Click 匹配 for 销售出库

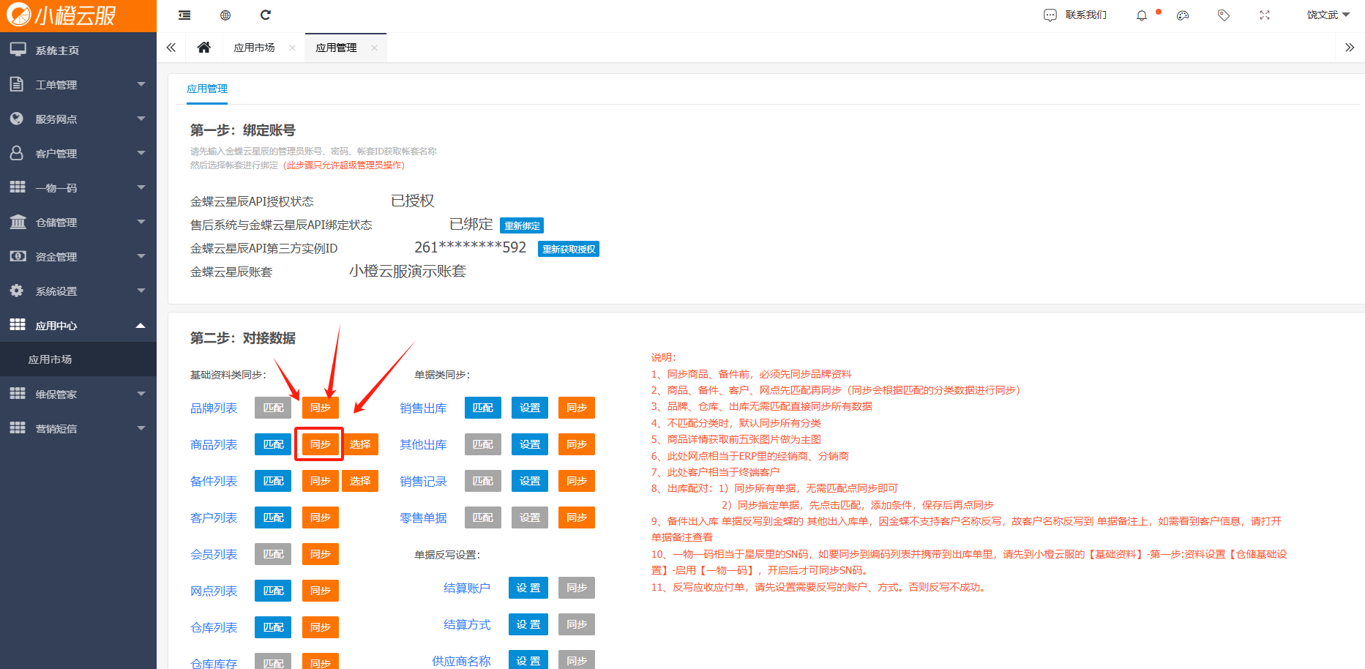(x=483, y=408)
